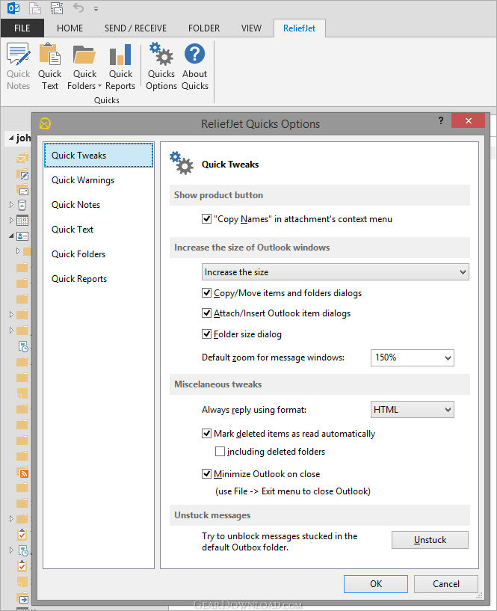Toggle the Folder size dialog checkbox
The width and height of the screenshot is (497, 611).
[x=206, y=334]
